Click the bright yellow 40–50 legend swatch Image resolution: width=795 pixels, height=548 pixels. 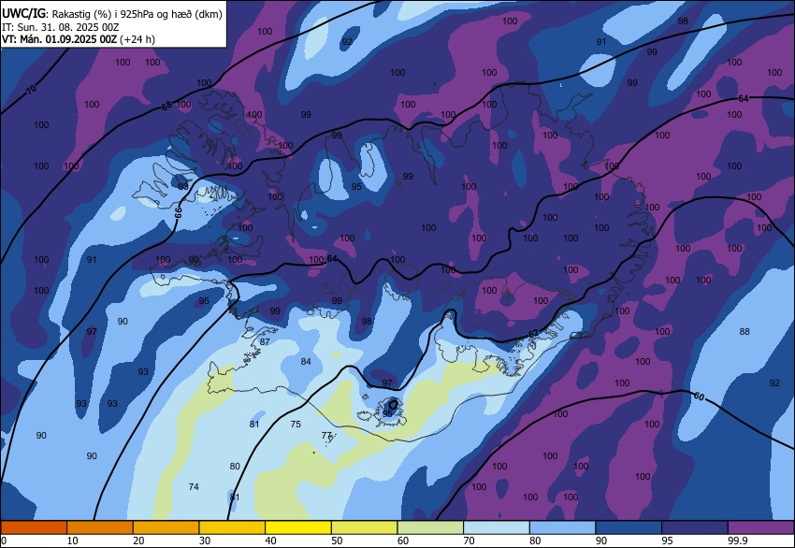[298, 527]
